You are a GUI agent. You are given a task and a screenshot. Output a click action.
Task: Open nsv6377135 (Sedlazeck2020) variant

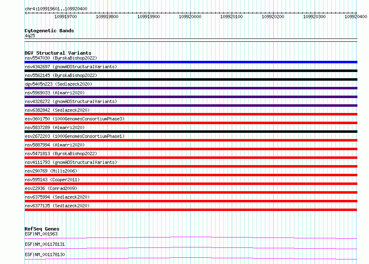57,206
